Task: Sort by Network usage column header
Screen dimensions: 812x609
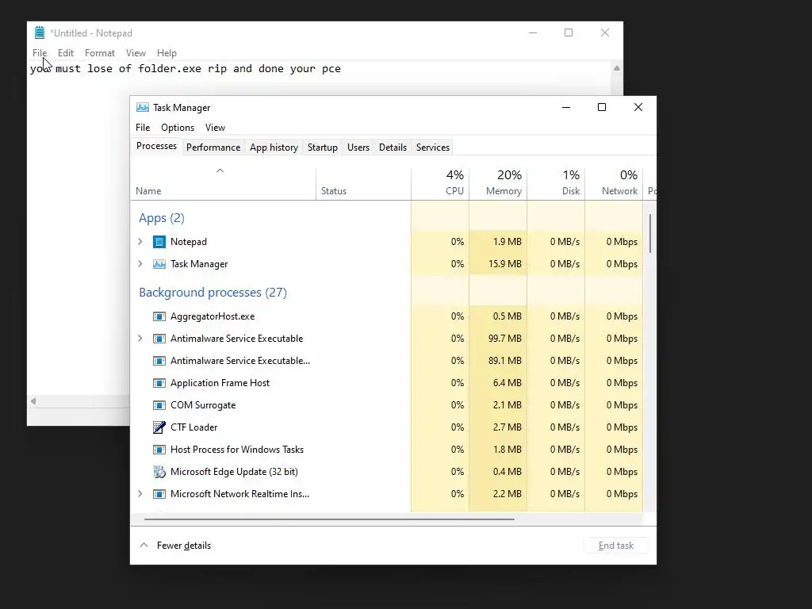Action: (x=615, y=183)
